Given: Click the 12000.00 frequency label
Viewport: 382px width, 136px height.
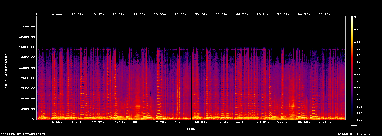Looking at the screenshot, I should pos(27,68).
